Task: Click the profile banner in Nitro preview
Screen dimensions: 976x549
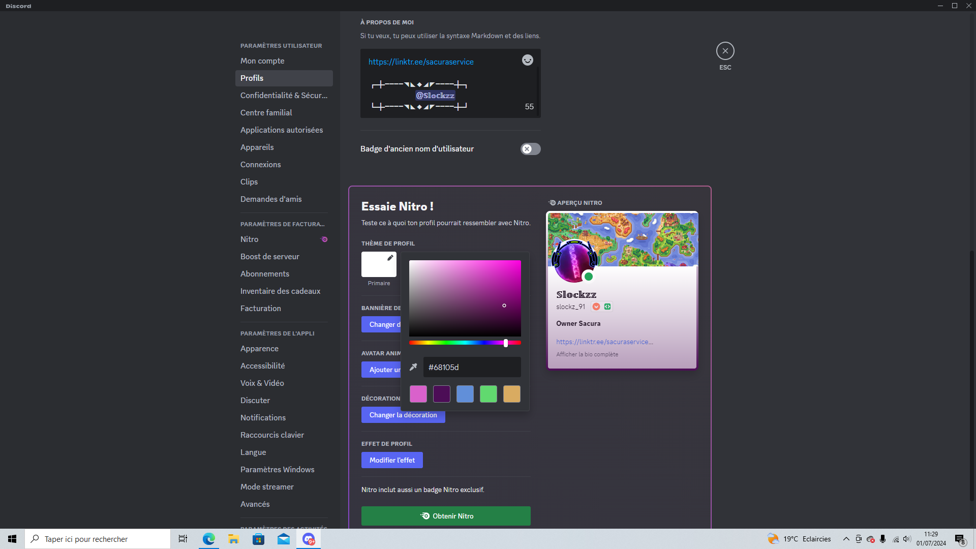Action: 622,239
